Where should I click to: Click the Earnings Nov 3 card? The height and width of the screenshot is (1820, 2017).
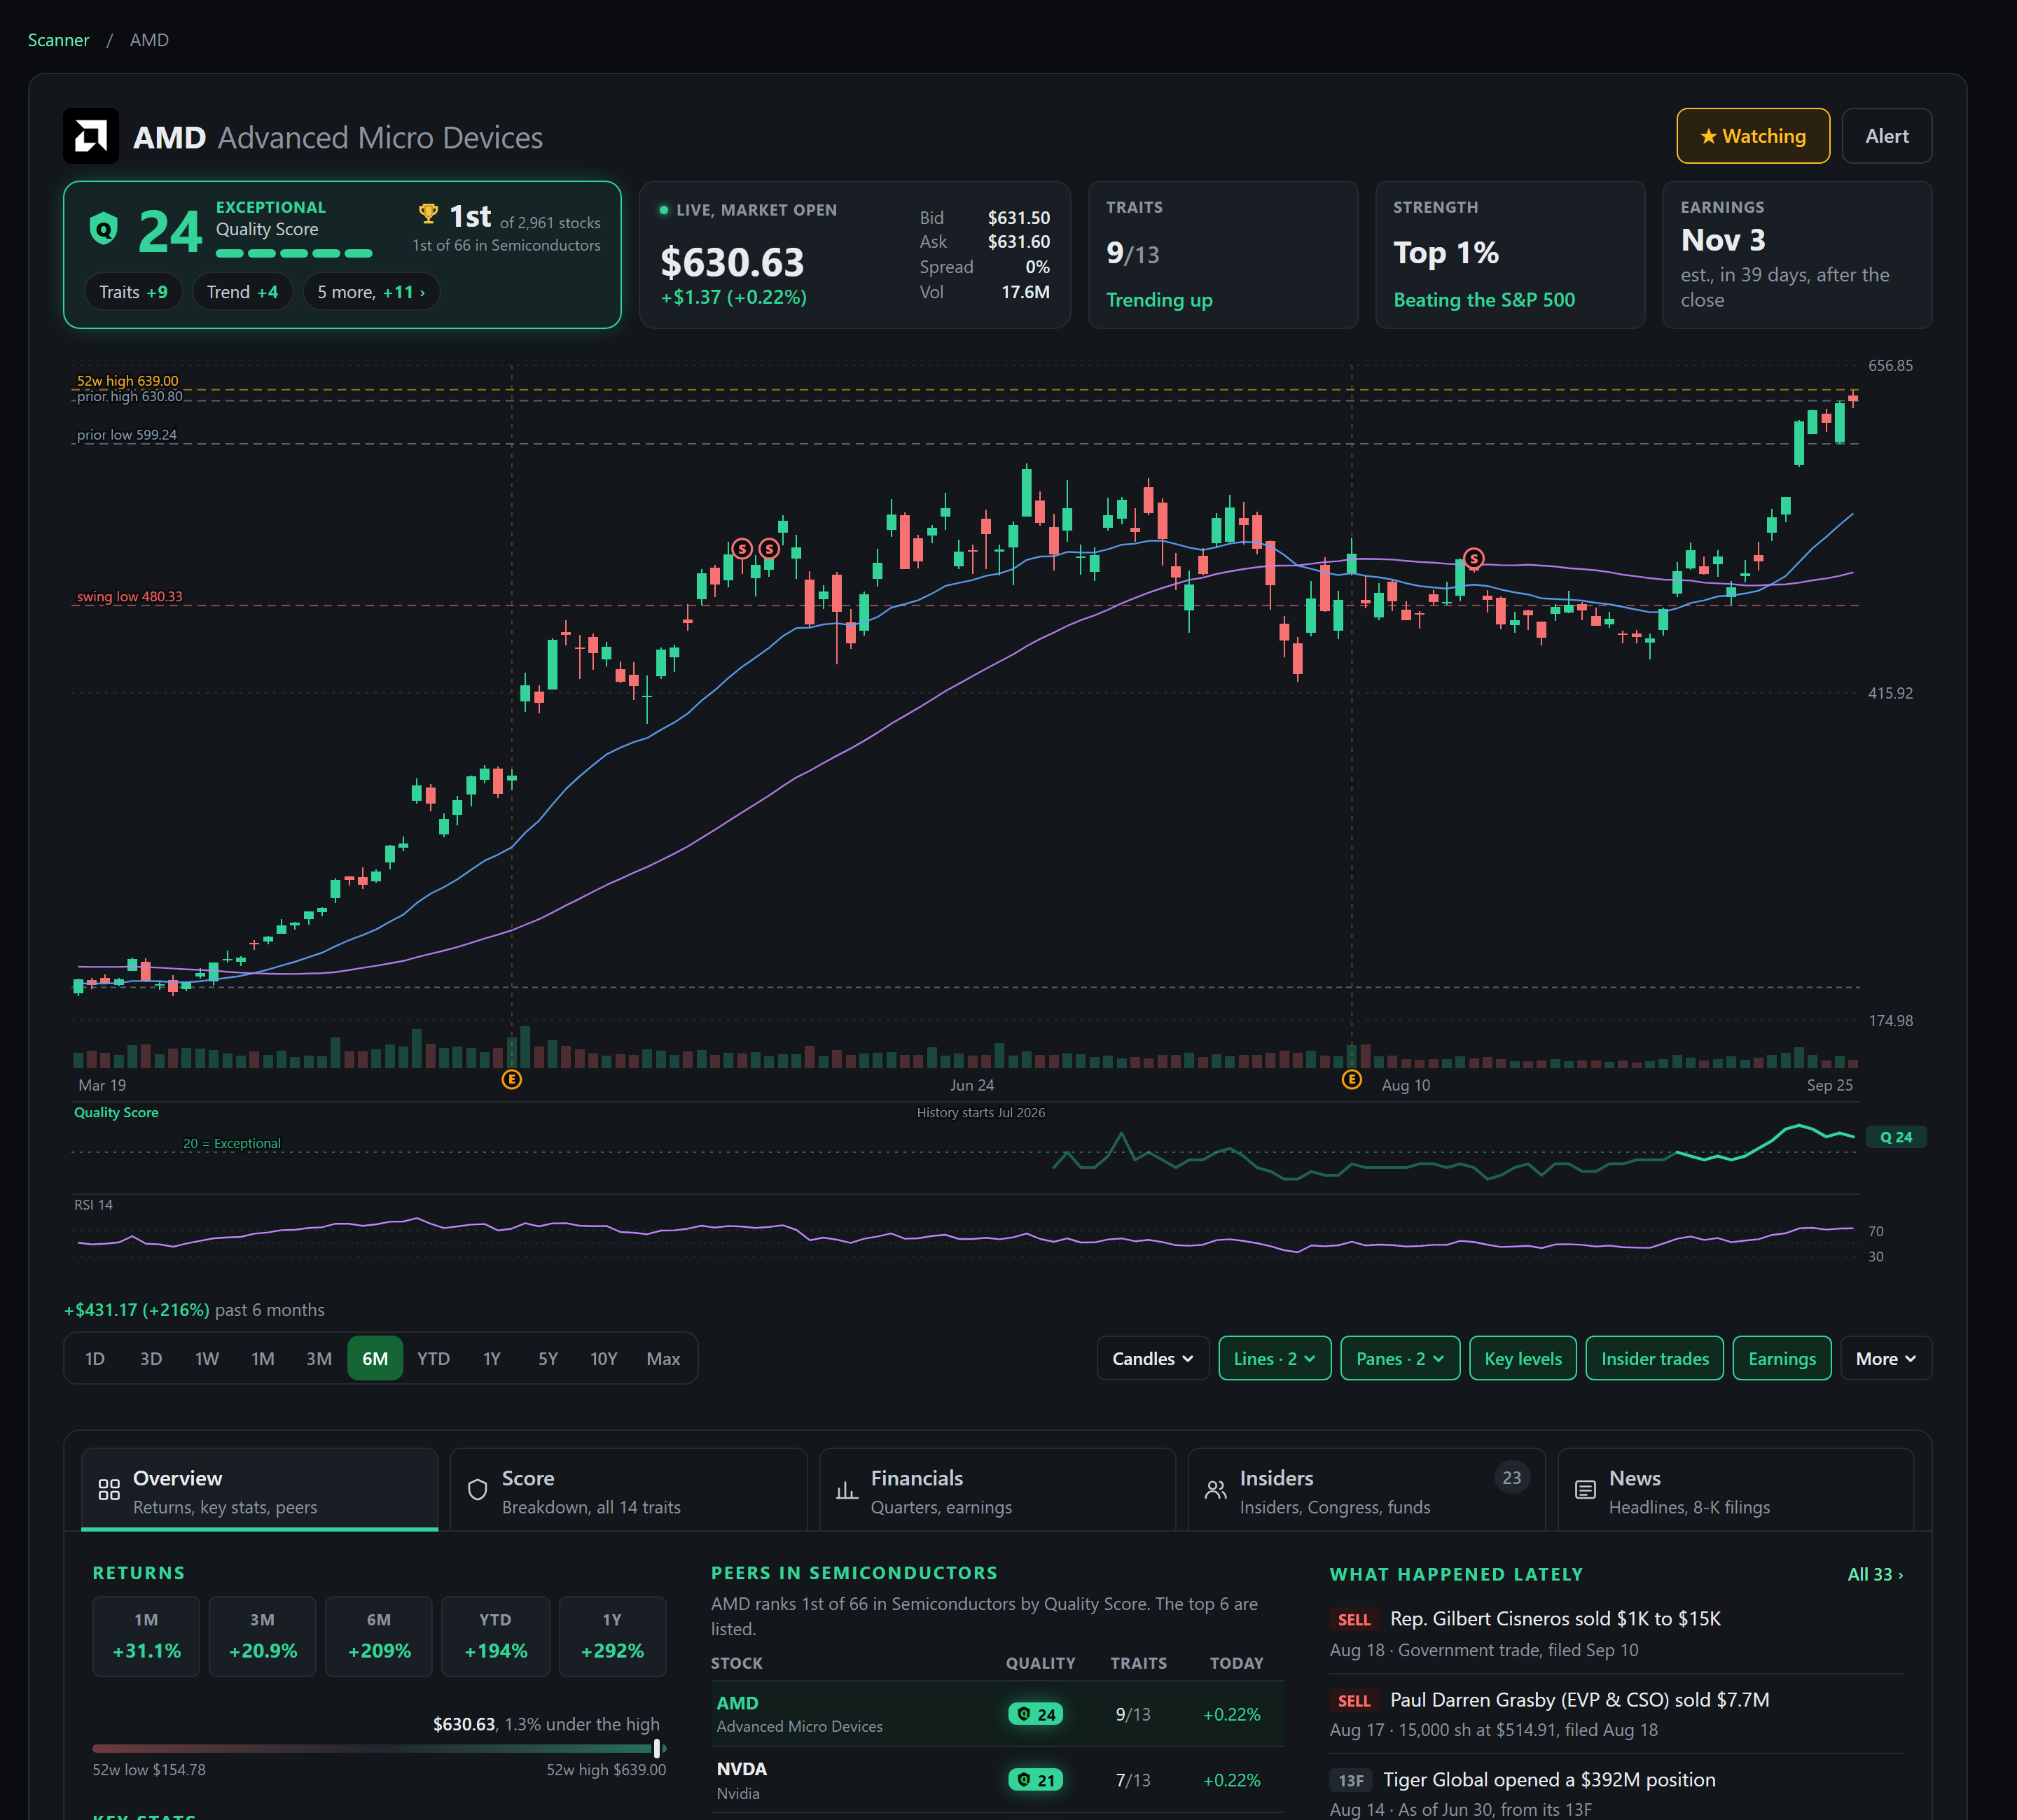pos(1797,254)
